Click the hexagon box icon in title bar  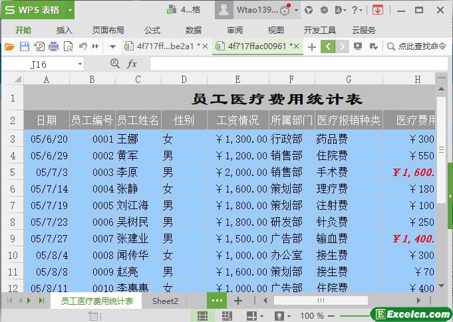coord(324,10)
